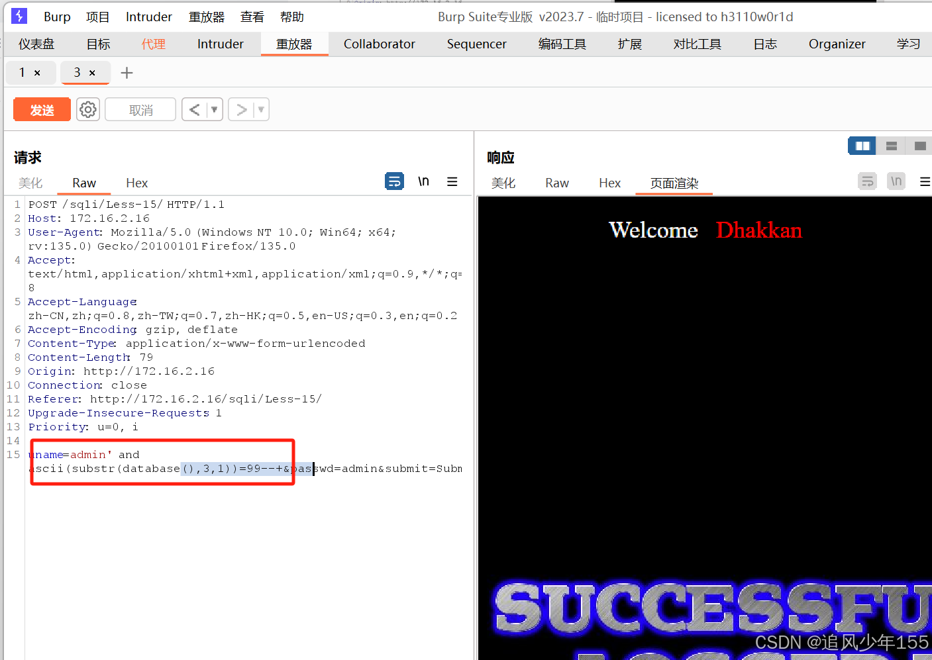Image resolution: width=932 pixels, height=660 pixels.
Task: Select response 美化 view tab
Action: [503, 183]
